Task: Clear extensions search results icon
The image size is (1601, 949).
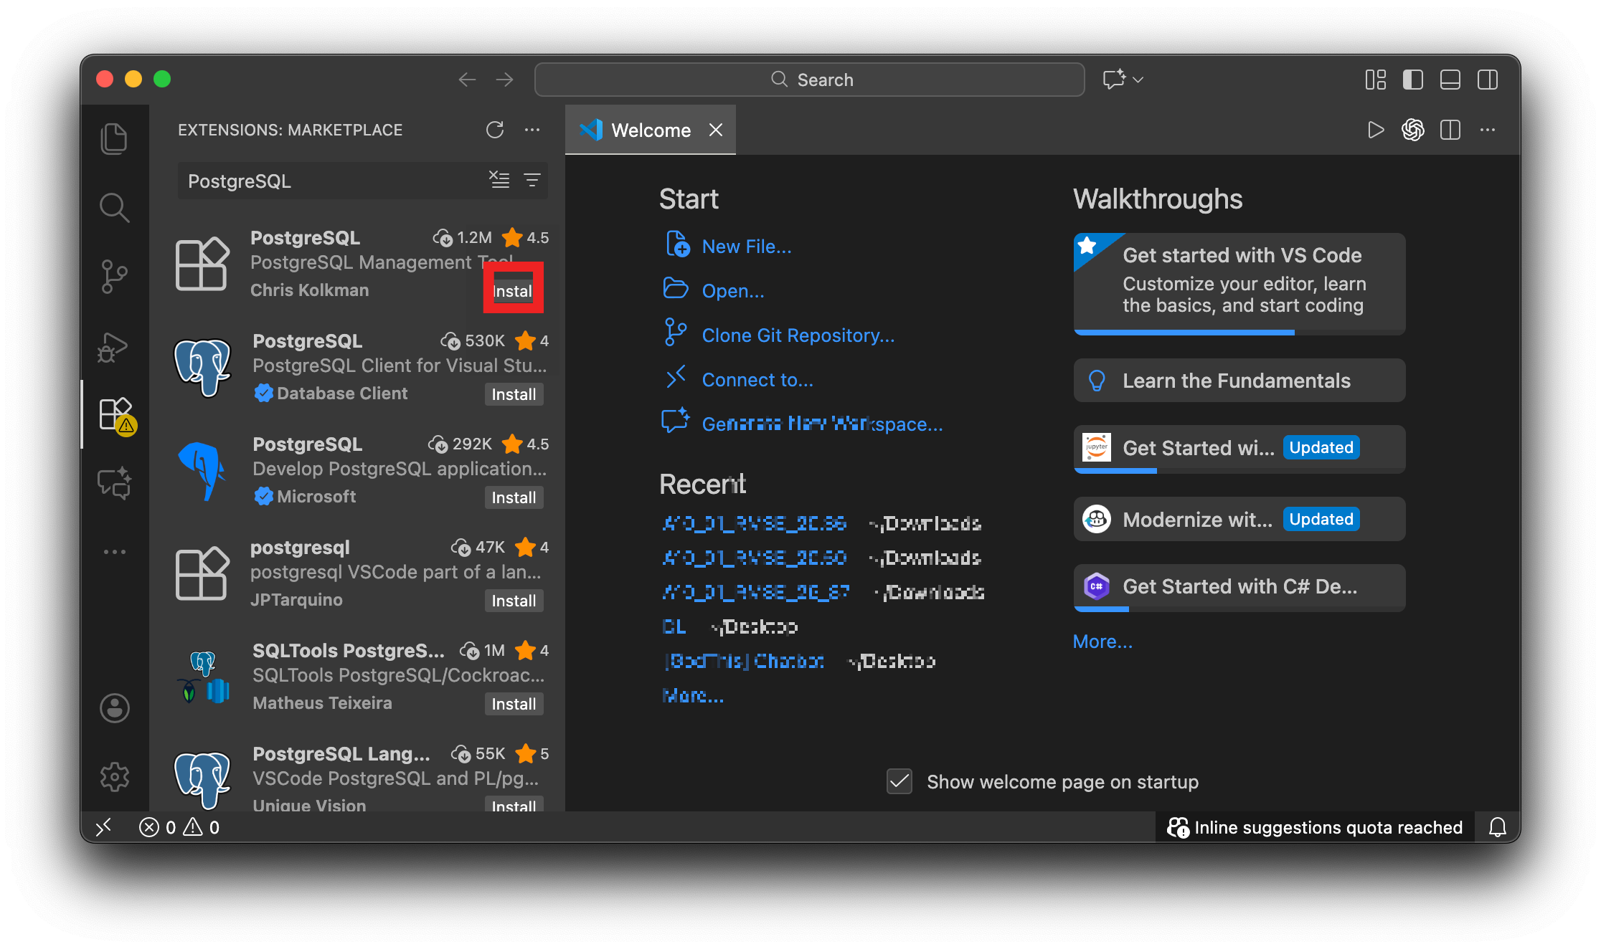Action: click(x=499, y=180)
